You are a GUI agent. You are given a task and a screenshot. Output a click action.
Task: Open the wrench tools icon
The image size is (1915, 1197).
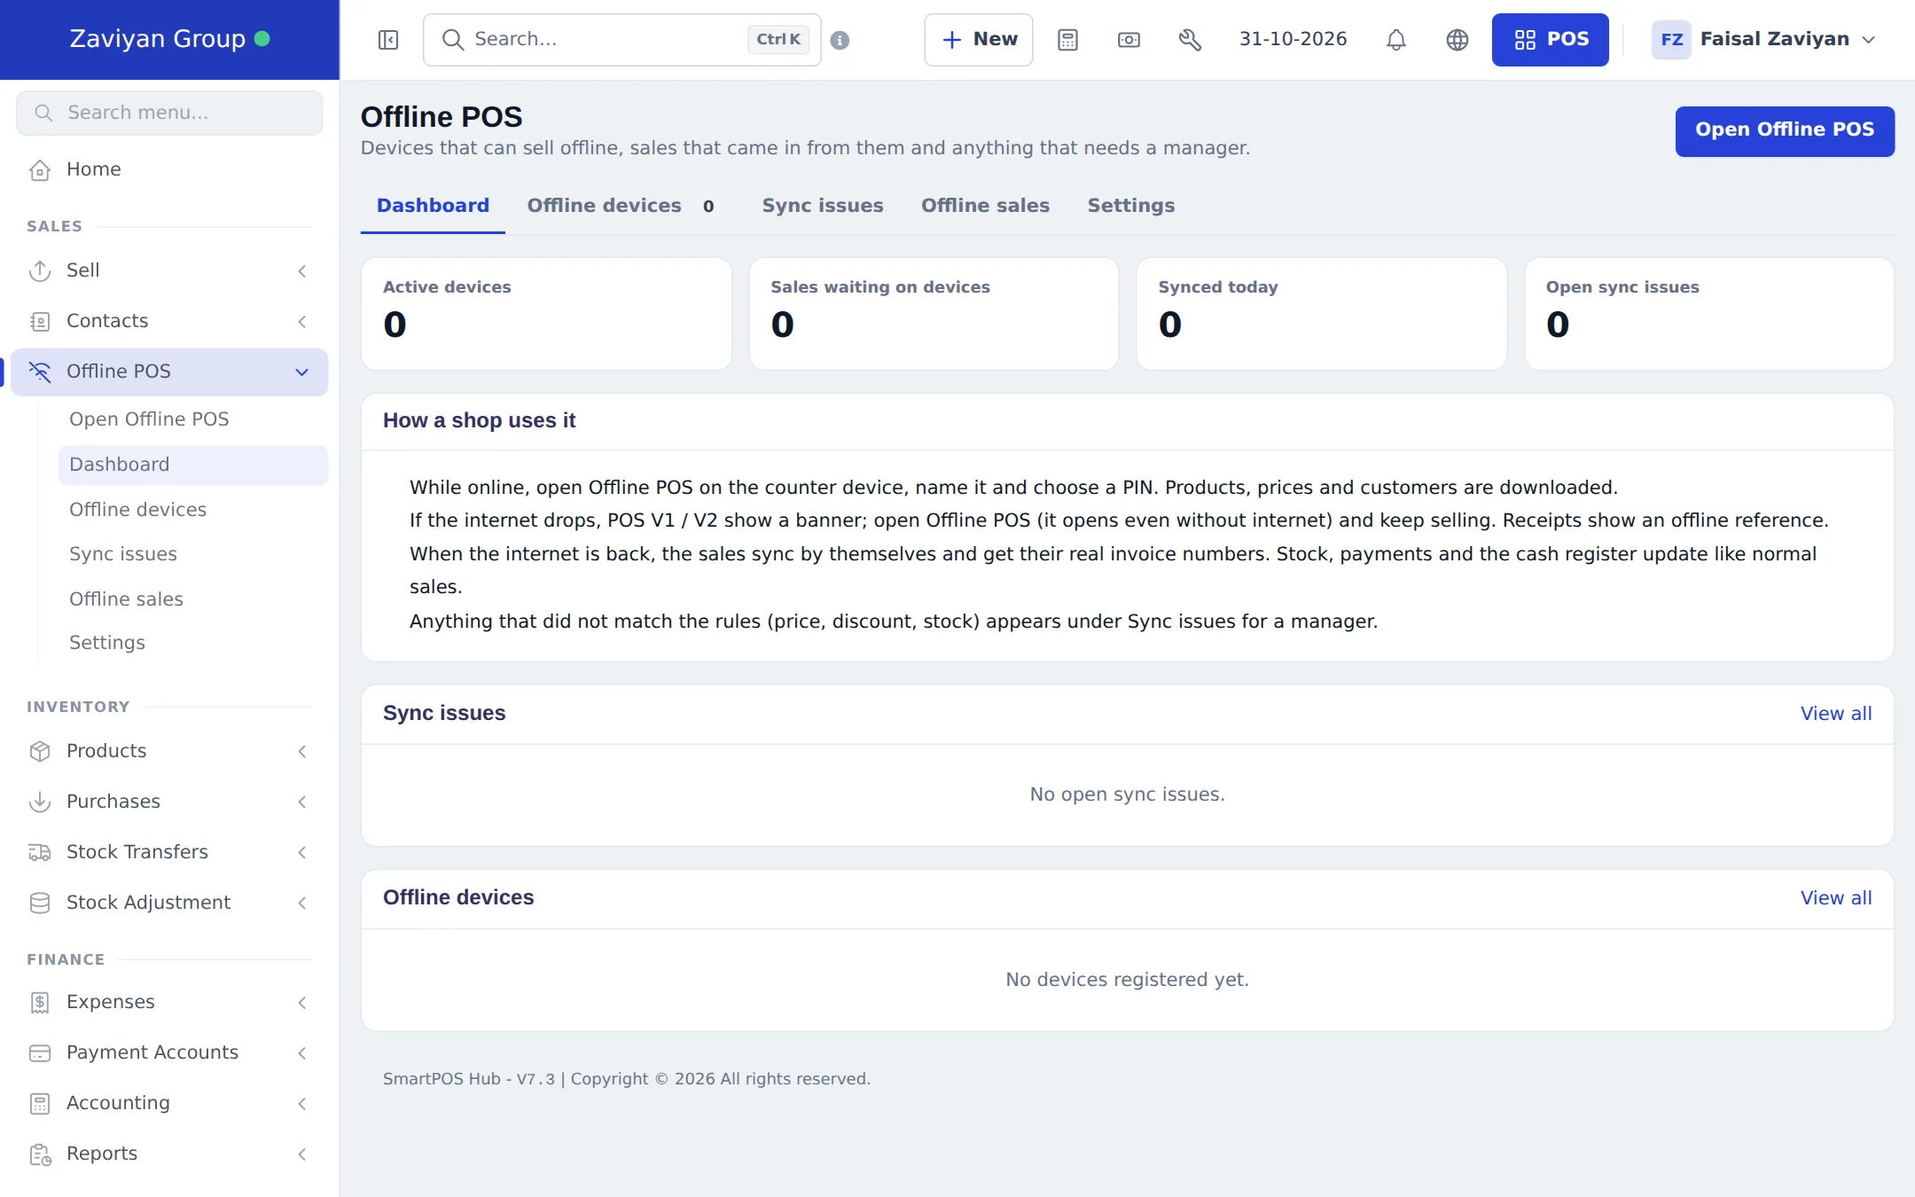tap(1190, 40)
